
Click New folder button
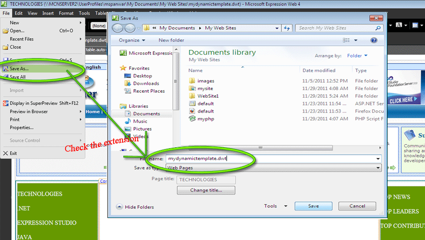(x=171, y=40)
